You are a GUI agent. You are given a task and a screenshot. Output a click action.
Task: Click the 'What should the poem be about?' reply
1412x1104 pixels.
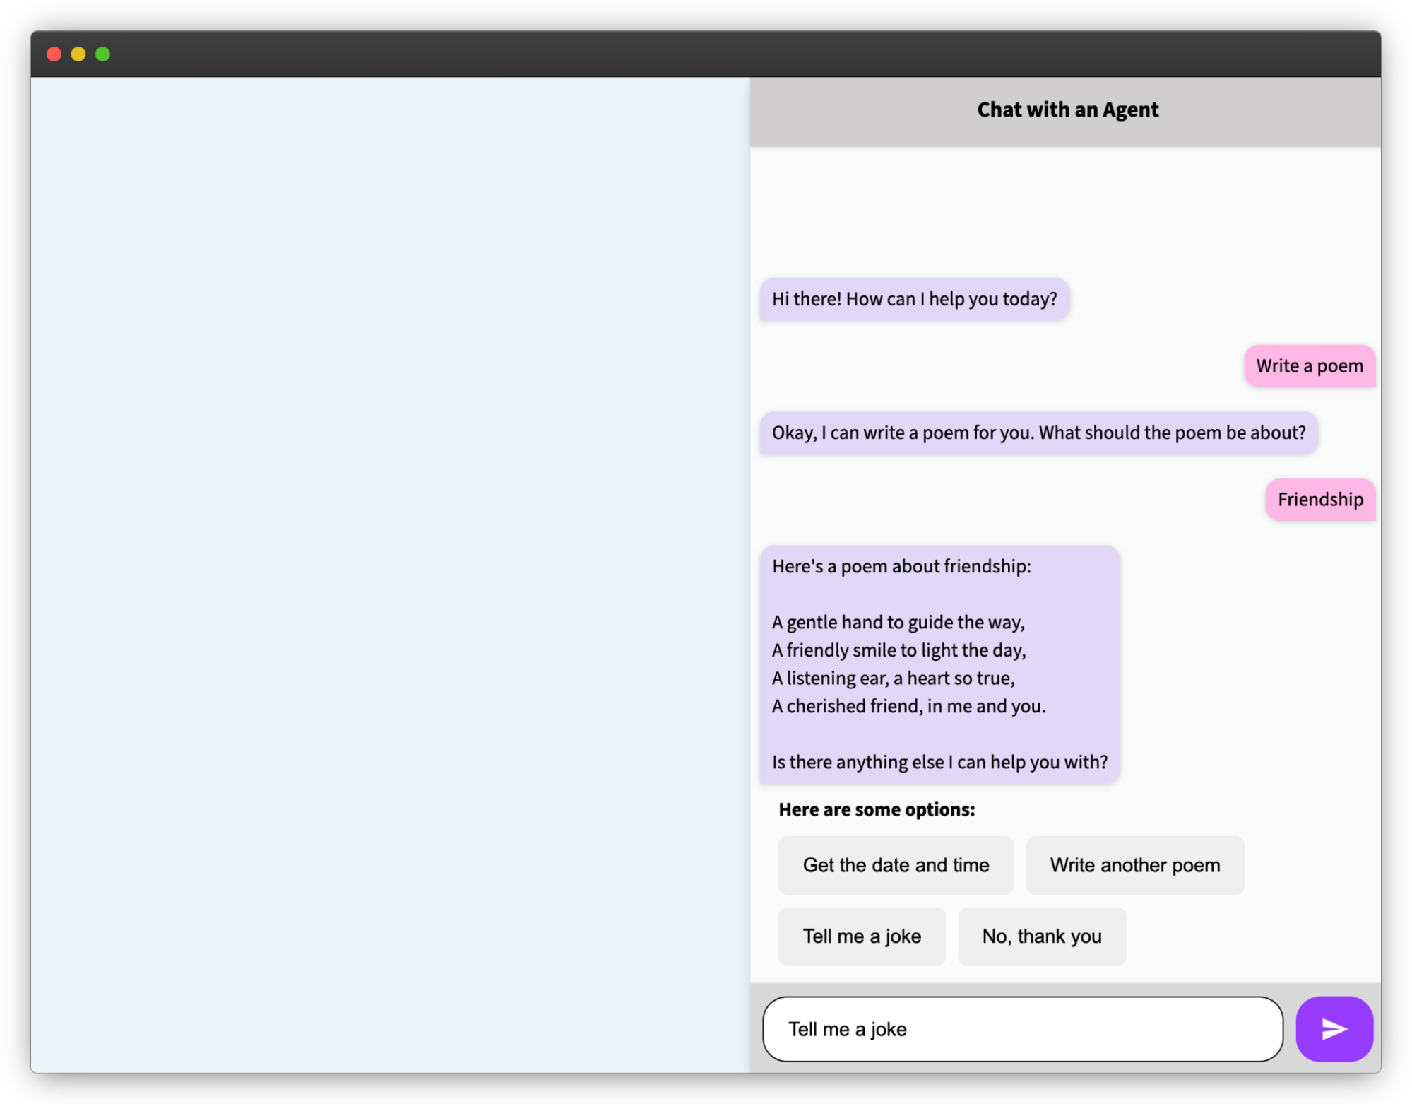point(1038,433)
